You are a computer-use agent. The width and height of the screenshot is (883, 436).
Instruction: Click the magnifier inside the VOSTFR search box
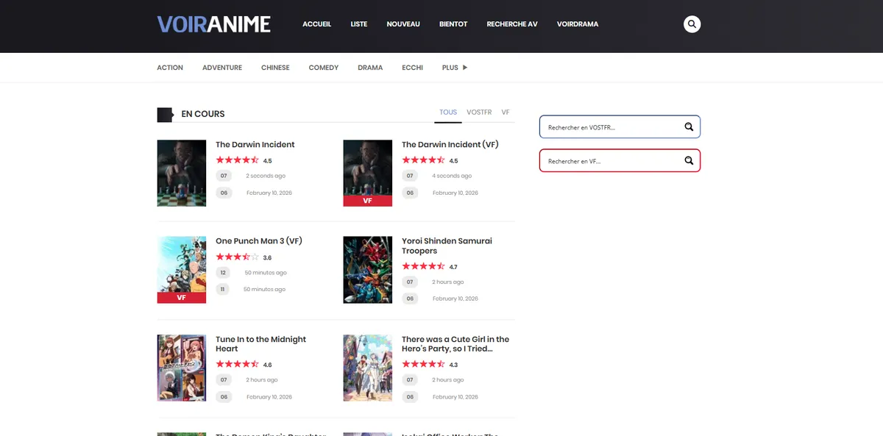(689, 126)
